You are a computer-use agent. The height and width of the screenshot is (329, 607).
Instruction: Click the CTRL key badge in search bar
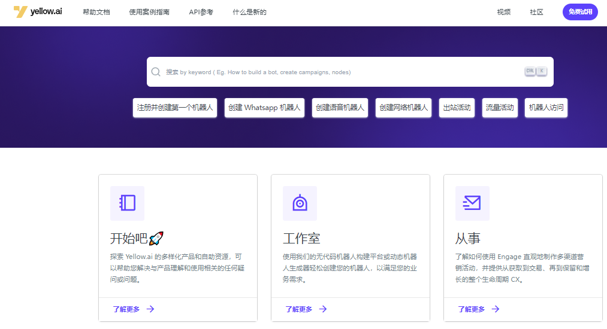(x=530, y=71)
